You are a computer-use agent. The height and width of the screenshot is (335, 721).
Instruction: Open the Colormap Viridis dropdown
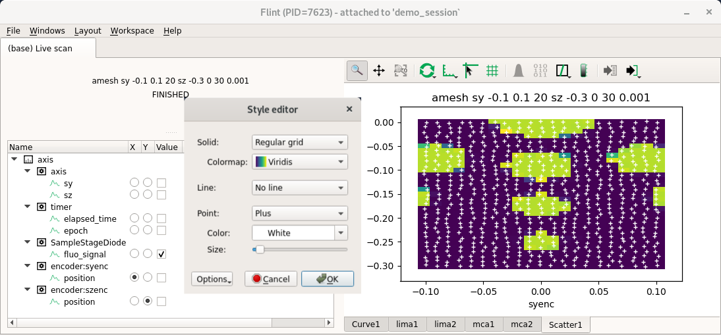point(300,161)
